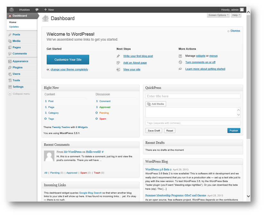264x215 pixels.
Task: Click the Comments bubble icon in sidebar
Action: point(10,53)
